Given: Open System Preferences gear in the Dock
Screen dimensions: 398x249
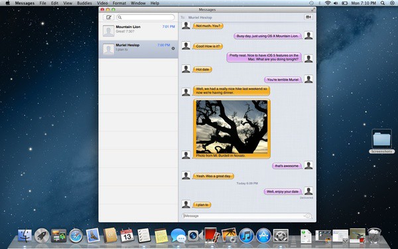Looking at the screenshot, I should click(281, 236).
